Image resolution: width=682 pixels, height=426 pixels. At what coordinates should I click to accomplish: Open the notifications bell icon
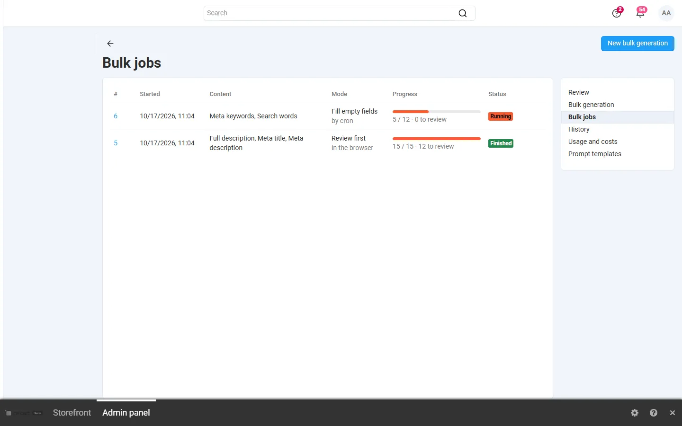coord(640,13)
